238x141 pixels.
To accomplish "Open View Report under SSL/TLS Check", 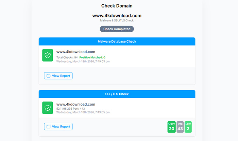I will 58,126.
